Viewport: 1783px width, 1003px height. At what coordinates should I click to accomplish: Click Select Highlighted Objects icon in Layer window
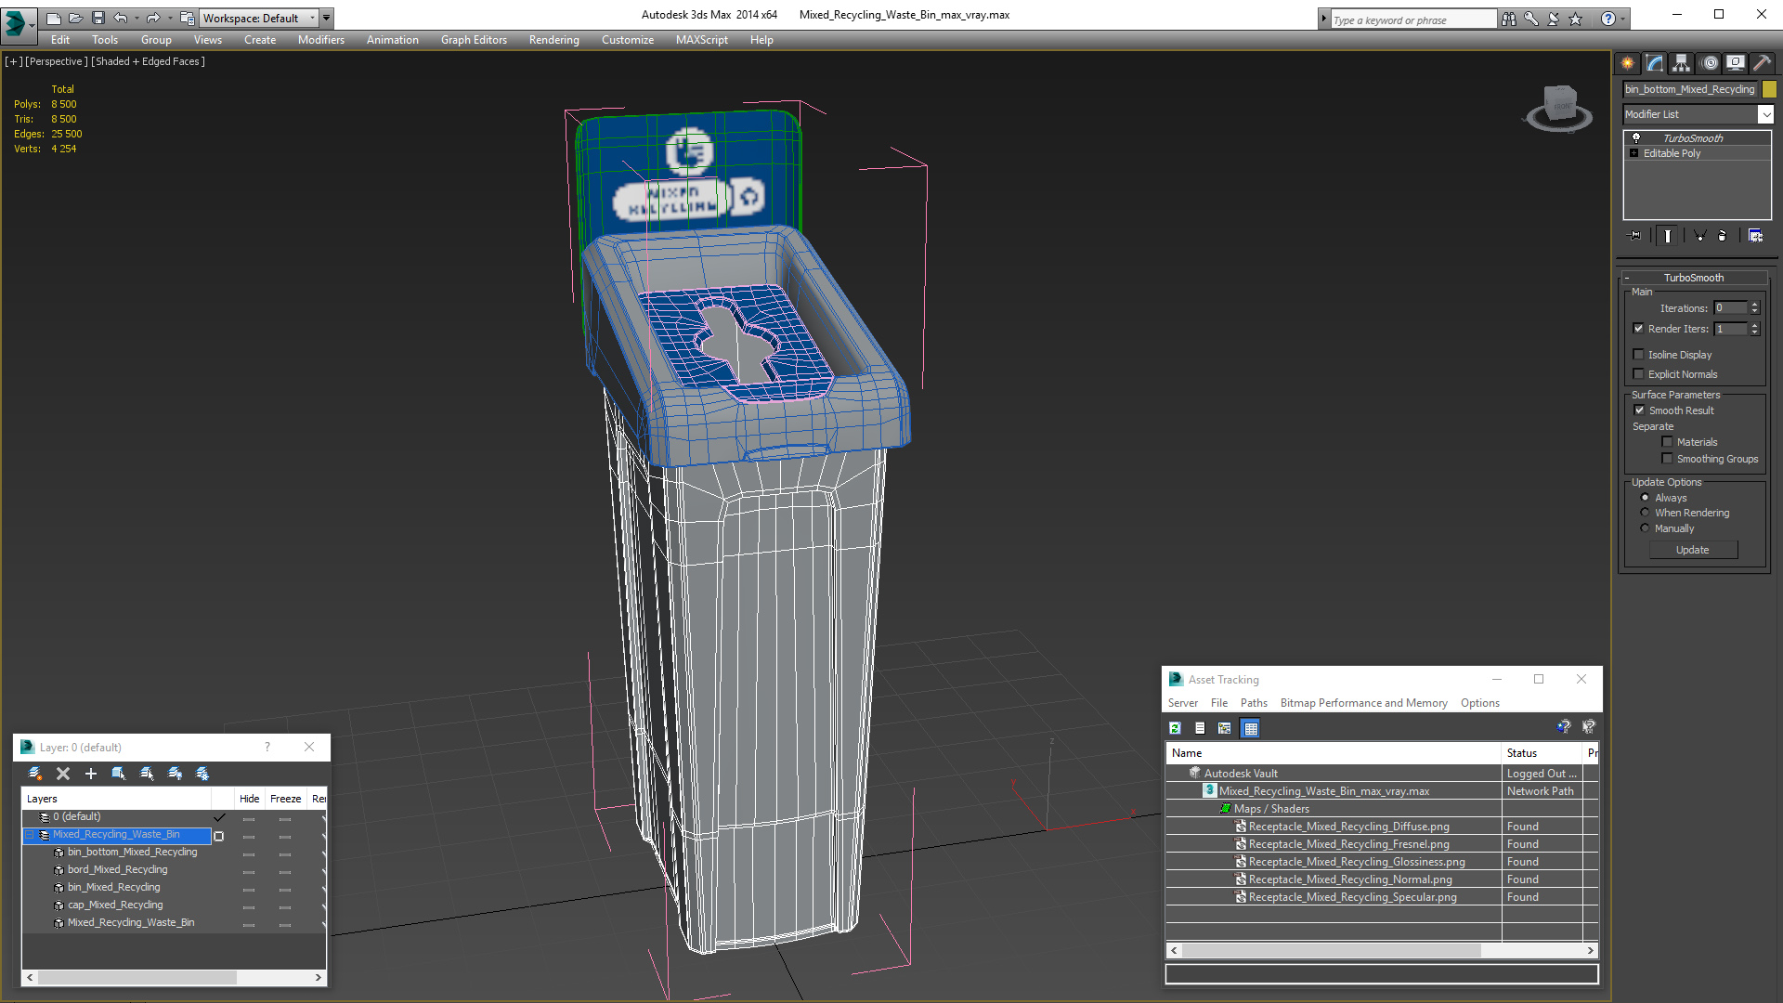coord(119,774)
